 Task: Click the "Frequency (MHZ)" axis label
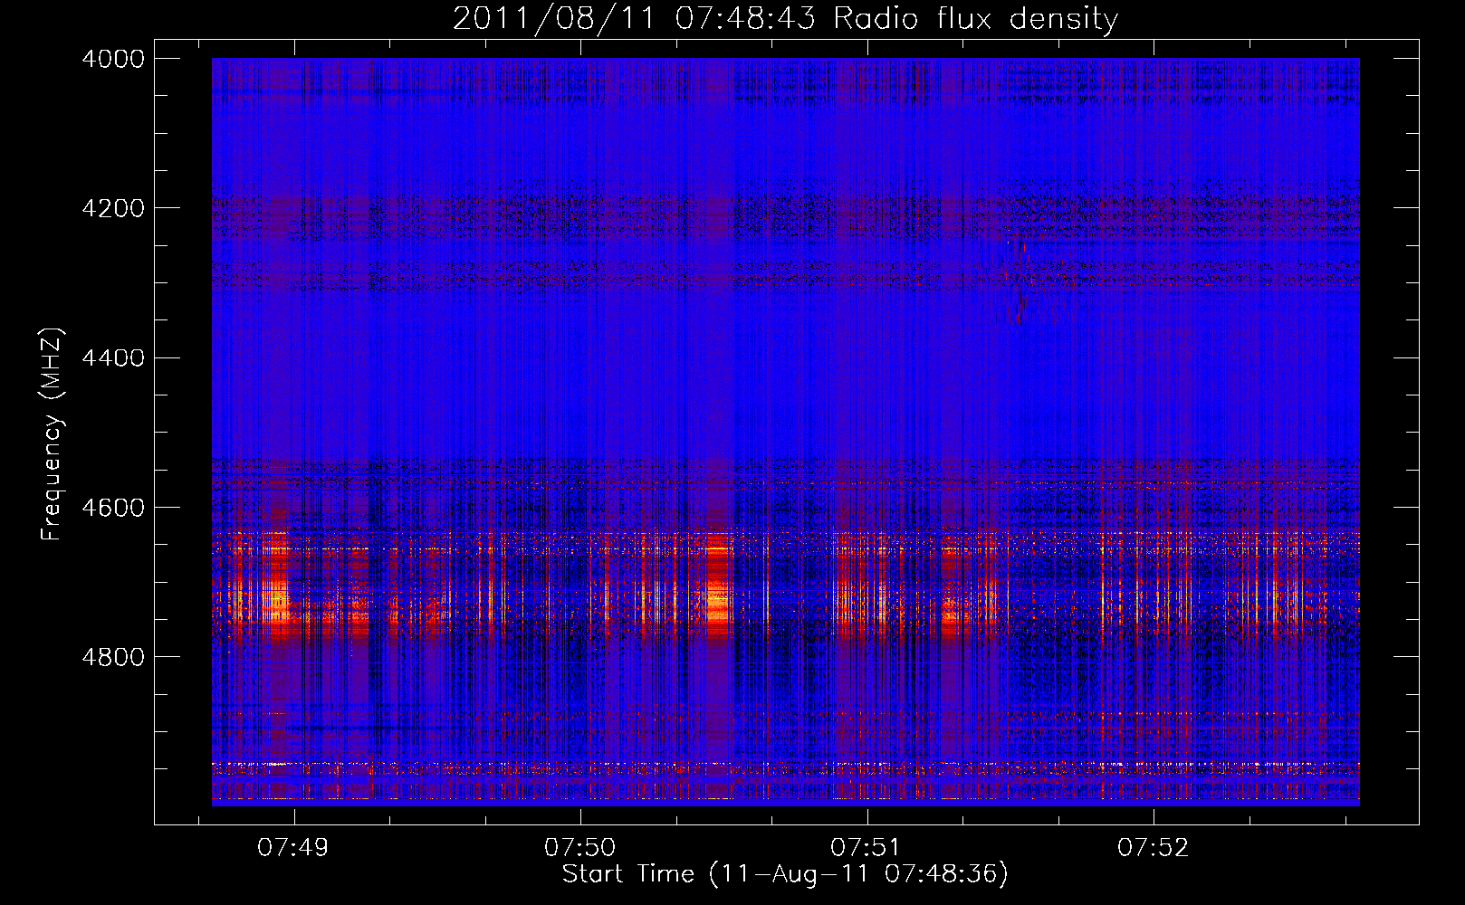click(x=53, y=434)
